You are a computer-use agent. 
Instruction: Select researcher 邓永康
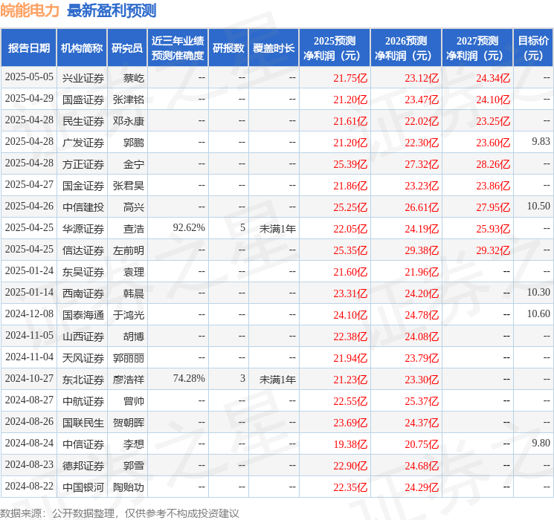click(128, 121)
